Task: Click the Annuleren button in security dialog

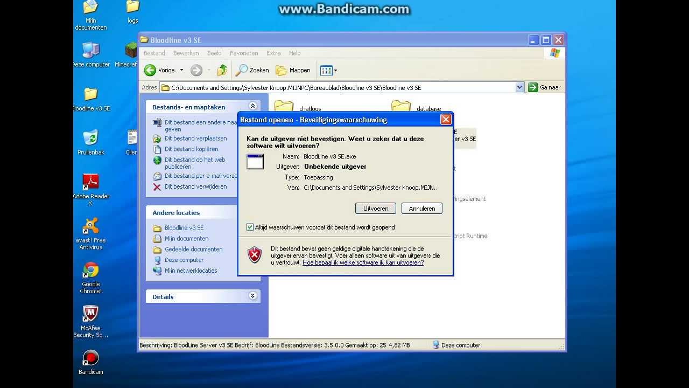Action: [x=422, y=209]
